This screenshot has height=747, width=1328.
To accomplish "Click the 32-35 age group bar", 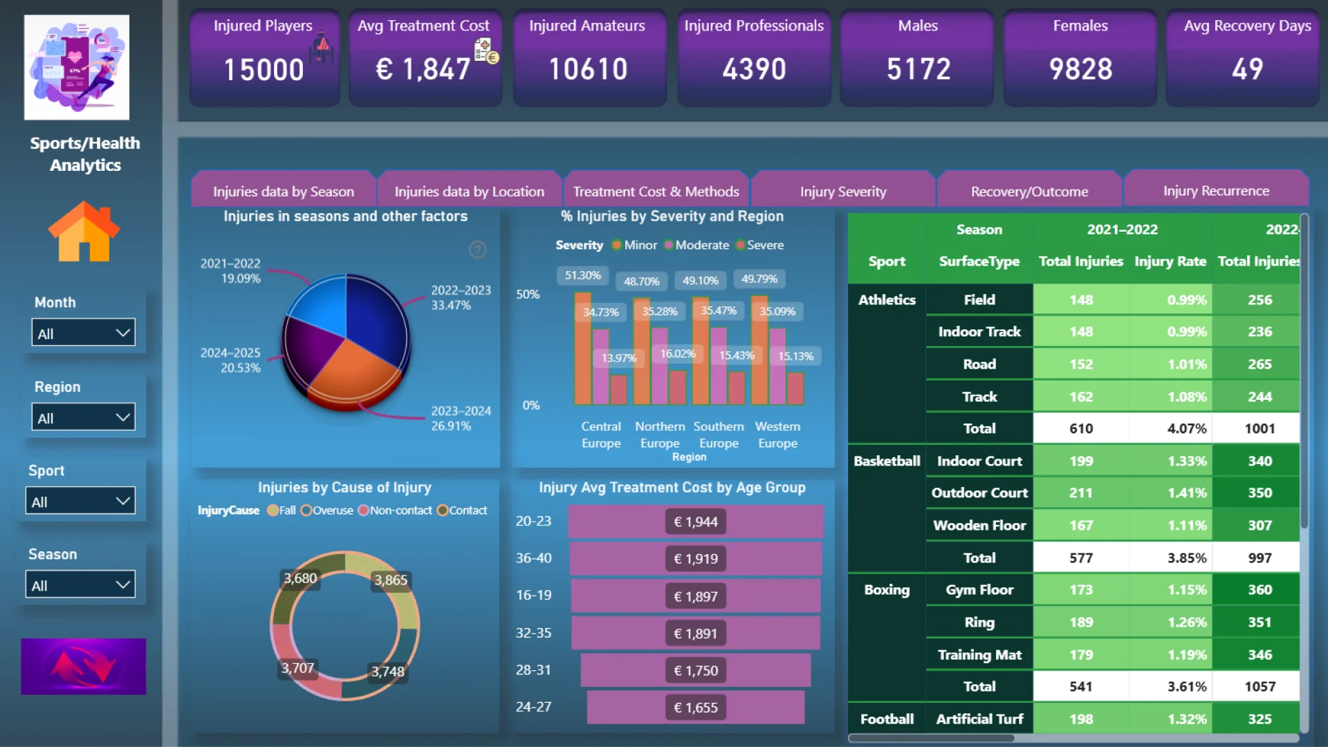I will pos(696,633).
